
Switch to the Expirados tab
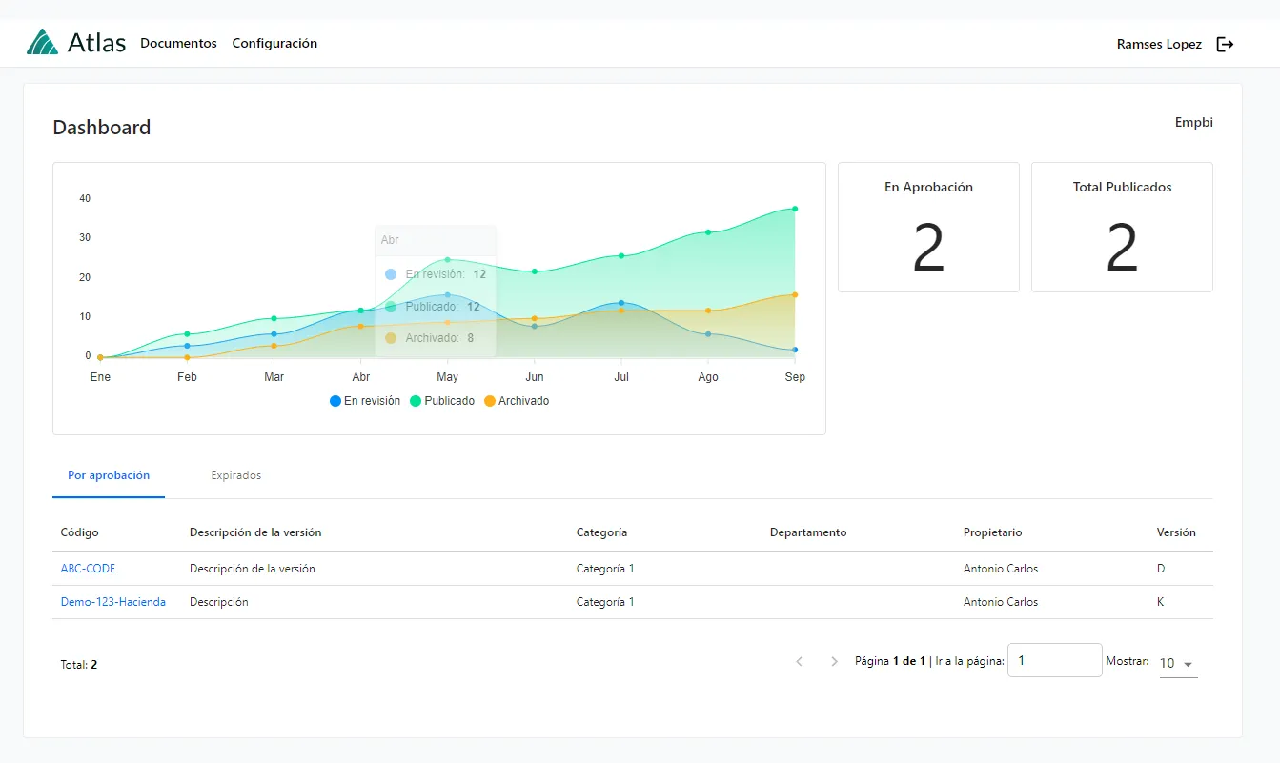pyautogui.click(x=235, y=475)
